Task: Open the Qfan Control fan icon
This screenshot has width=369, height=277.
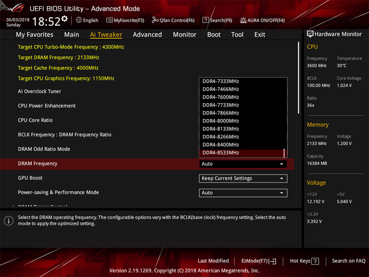Action: pos(155,20)
